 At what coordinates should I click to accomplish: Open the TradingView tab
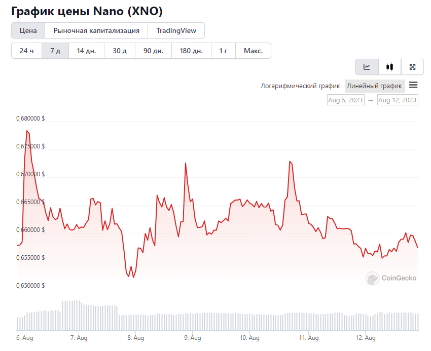click(176, 30)
